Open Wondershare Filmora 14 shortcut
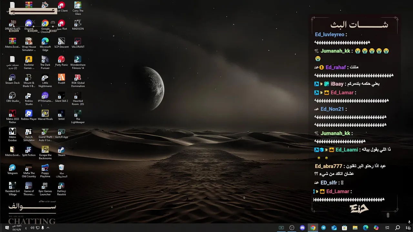Image resolution: width=413 pixels, height=232 pixels. coord(78,63)
